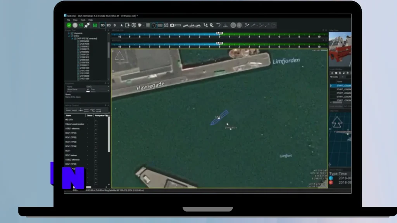This screenshot has width=397, height=223.
Task: Click the route nodes waypoint icon
Action: [x=205, y=25]
